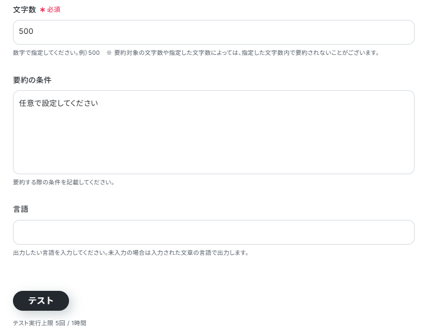Click the 未入力の場合は sentence under 言語
Image resolution: width=427 pixels, height=336 pixels.
[178, 253]
